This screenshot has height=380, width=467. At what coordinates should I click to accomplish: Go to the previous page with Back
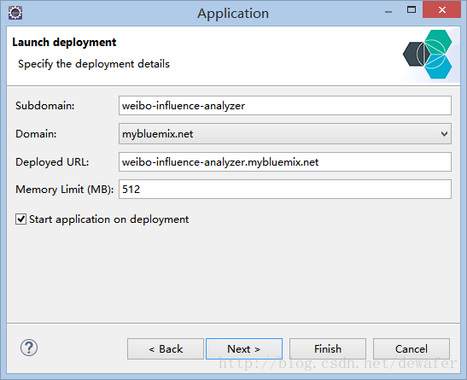[x=166, y=348]
